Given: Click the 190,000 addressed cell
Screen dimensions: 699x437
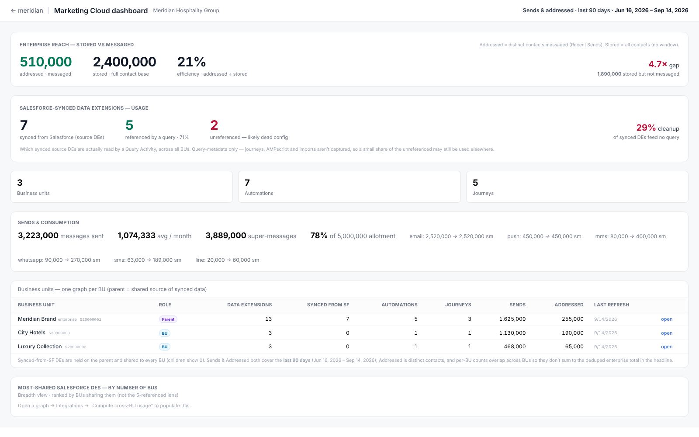Looking at the screenshot, I should click(x=573, y=333).
